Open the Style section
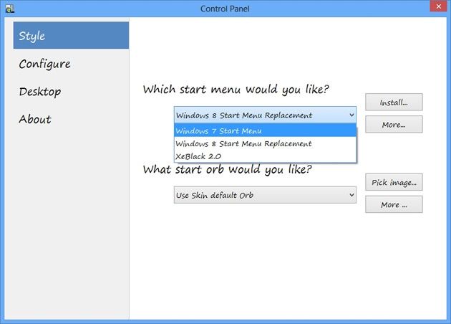Image resolution: width=451 pixels, height=324 pixels. [71, 35]
